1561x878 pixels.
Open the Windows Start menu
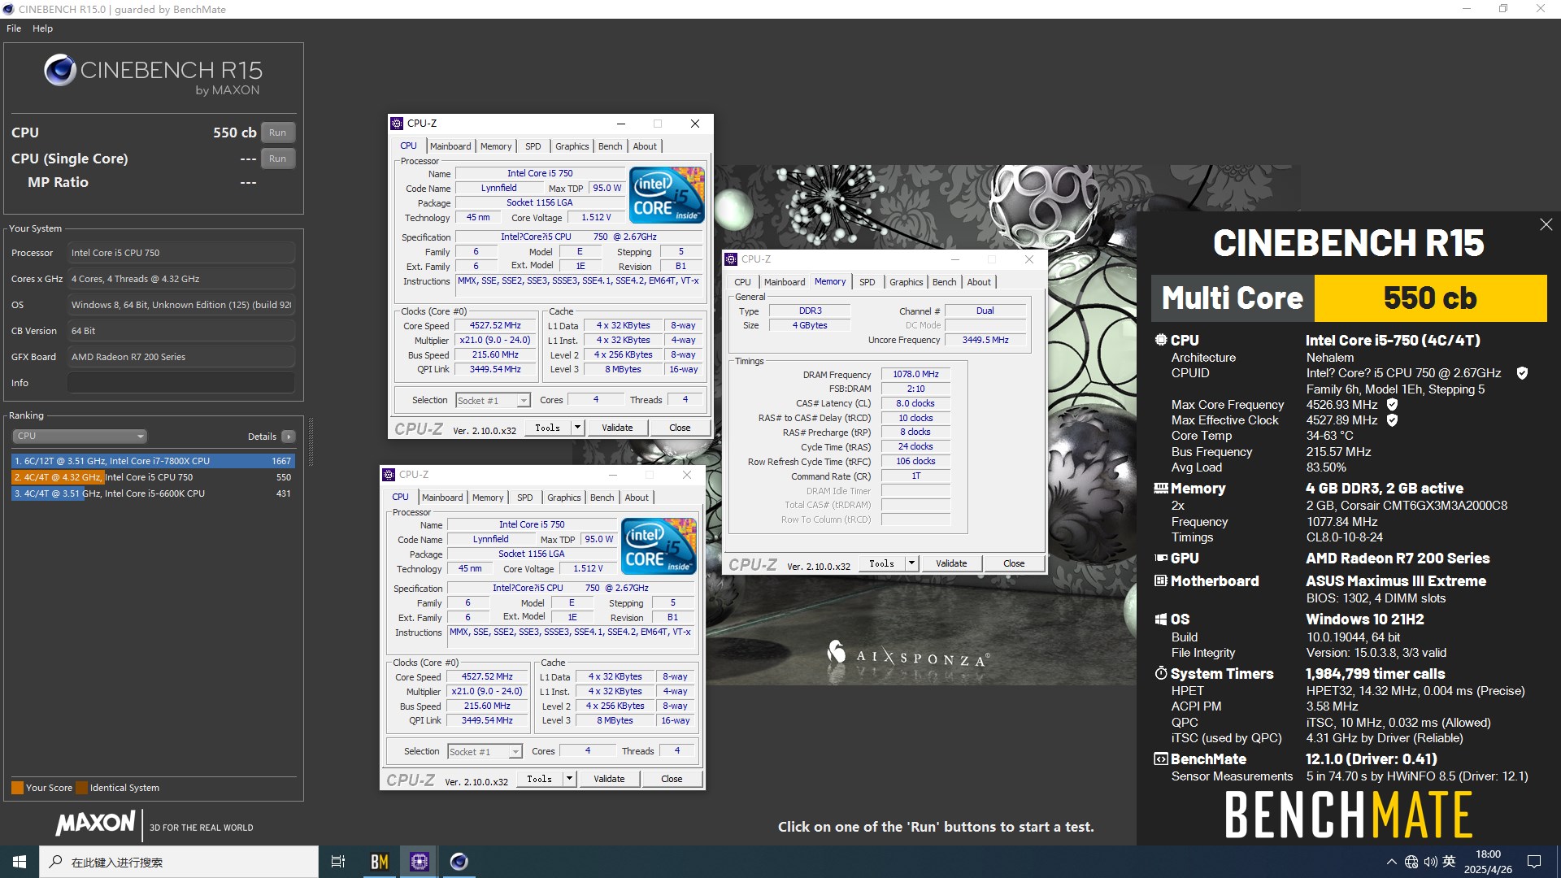pos(20,862)
